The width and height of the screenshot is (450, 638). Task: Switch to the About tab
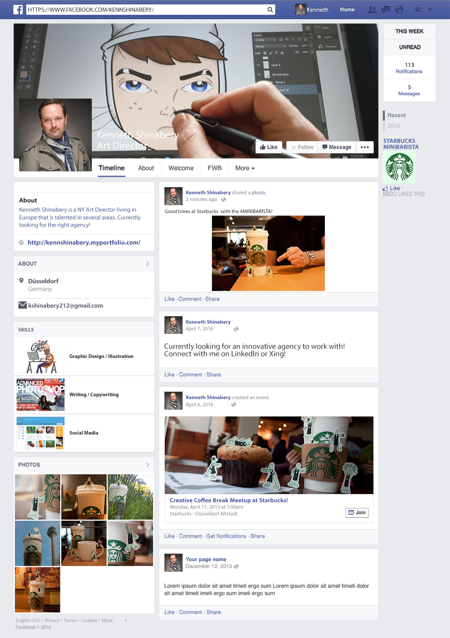coord(146,168)
